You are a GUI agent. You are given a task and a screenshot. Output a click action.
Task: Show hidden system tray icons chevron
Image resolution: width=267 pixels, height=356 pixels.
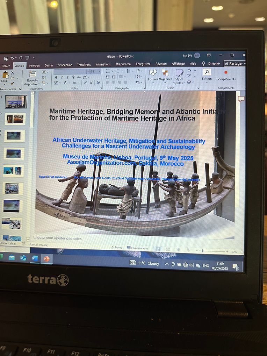tap(167, 264)
